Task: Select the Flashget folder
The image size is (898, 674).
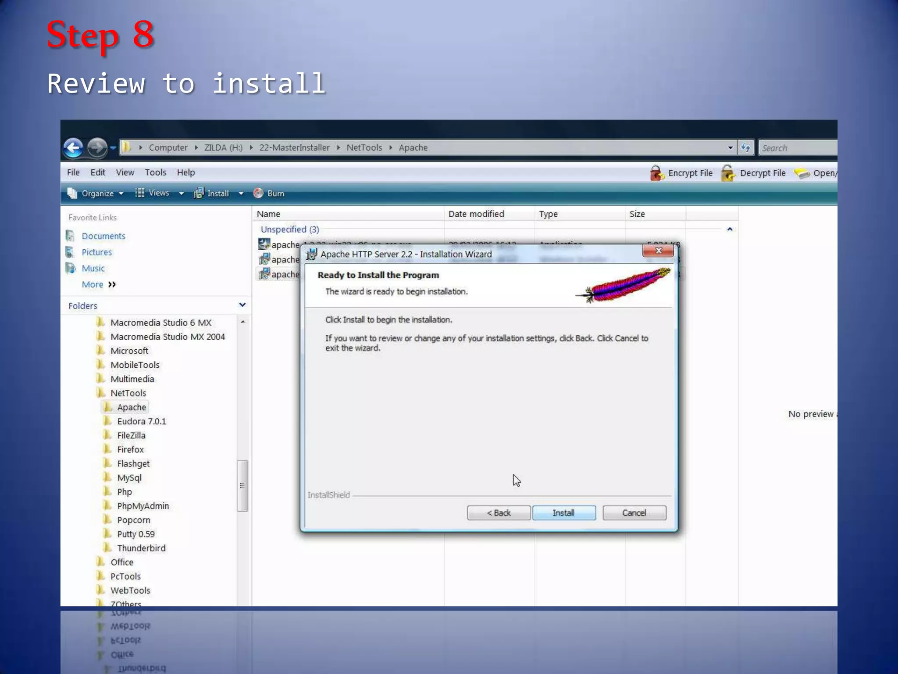Action: tap(133, 463)
